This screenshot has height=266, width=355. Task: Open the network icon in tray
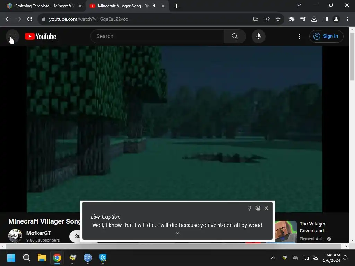(306, 258)
